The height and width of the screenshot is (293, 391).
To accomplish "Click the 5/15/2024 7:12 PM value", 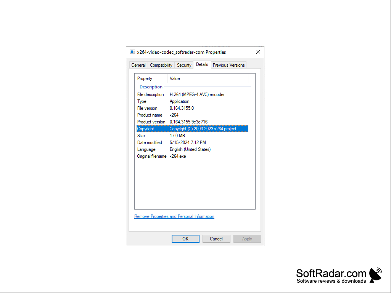I will (x=188, y=142).
